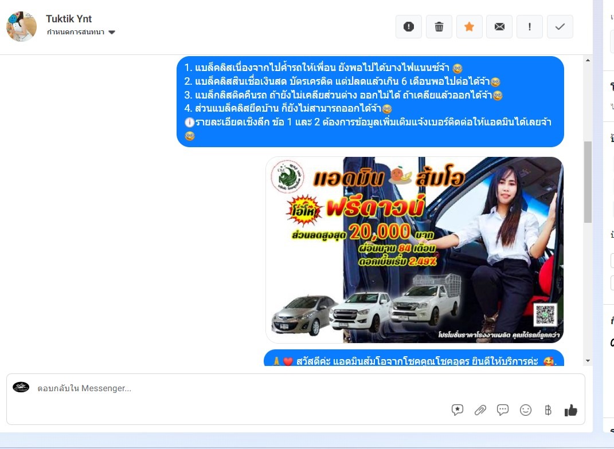This screenshot has height=449, width=614.
Task: Select the blacklist info message bubble
Action: click(x=370, y=102)
